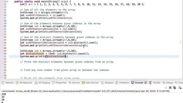Switch to the Data Source tab
Screen dimensions: 183x103
tap(90, 83)
